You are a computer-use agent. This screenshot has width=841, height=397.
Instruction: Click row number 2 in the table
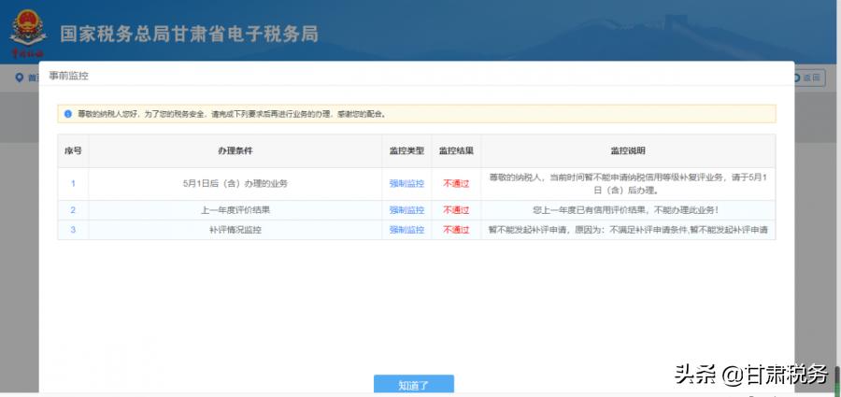point(73,210)
